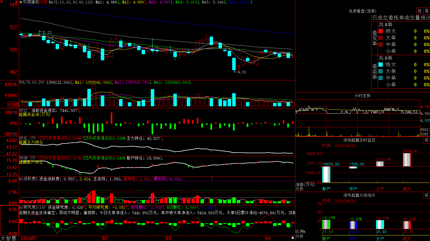The image size is (430, 241).
Task: Jump to the 2026/01 date marker
Action: pos(29,238)
